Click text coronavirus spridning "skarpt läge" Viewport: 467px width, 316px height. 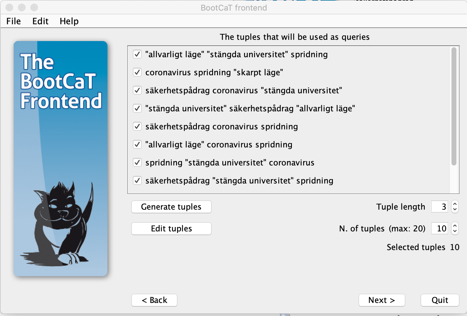(214, 72)
